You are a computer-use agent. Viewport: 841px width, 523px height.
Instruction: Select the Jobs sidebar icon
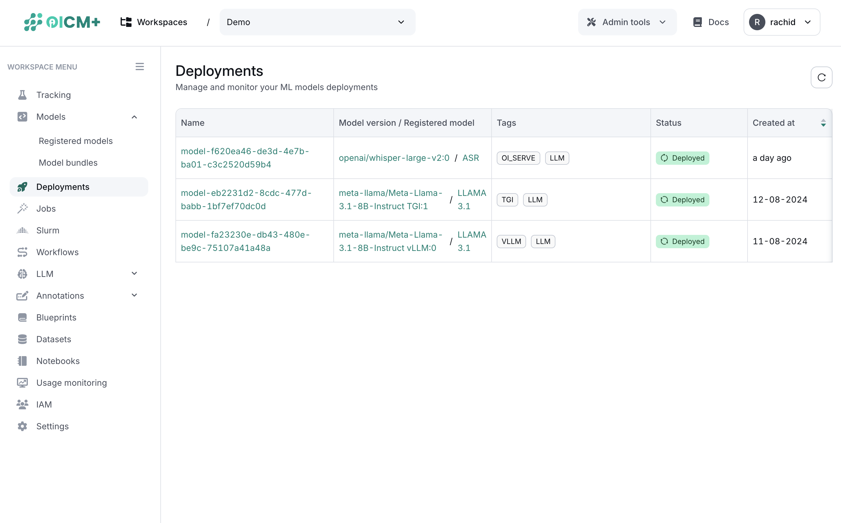tap(22, 208)
